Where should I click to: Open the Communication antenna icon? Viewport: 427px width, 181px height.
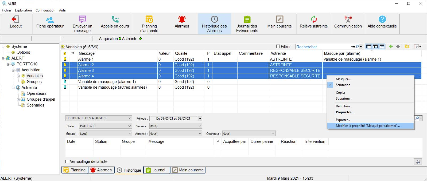pyautogui.click(x=348, y=19)
